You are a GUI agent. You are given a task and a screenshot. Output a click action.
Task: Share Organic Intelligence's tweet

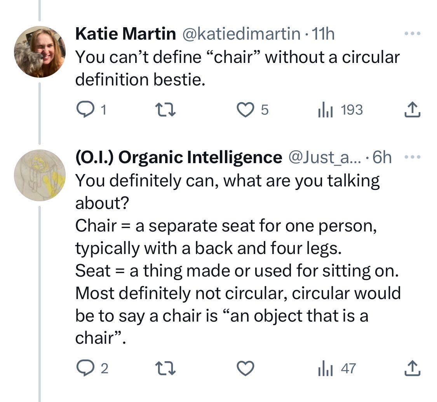point(412,368)
